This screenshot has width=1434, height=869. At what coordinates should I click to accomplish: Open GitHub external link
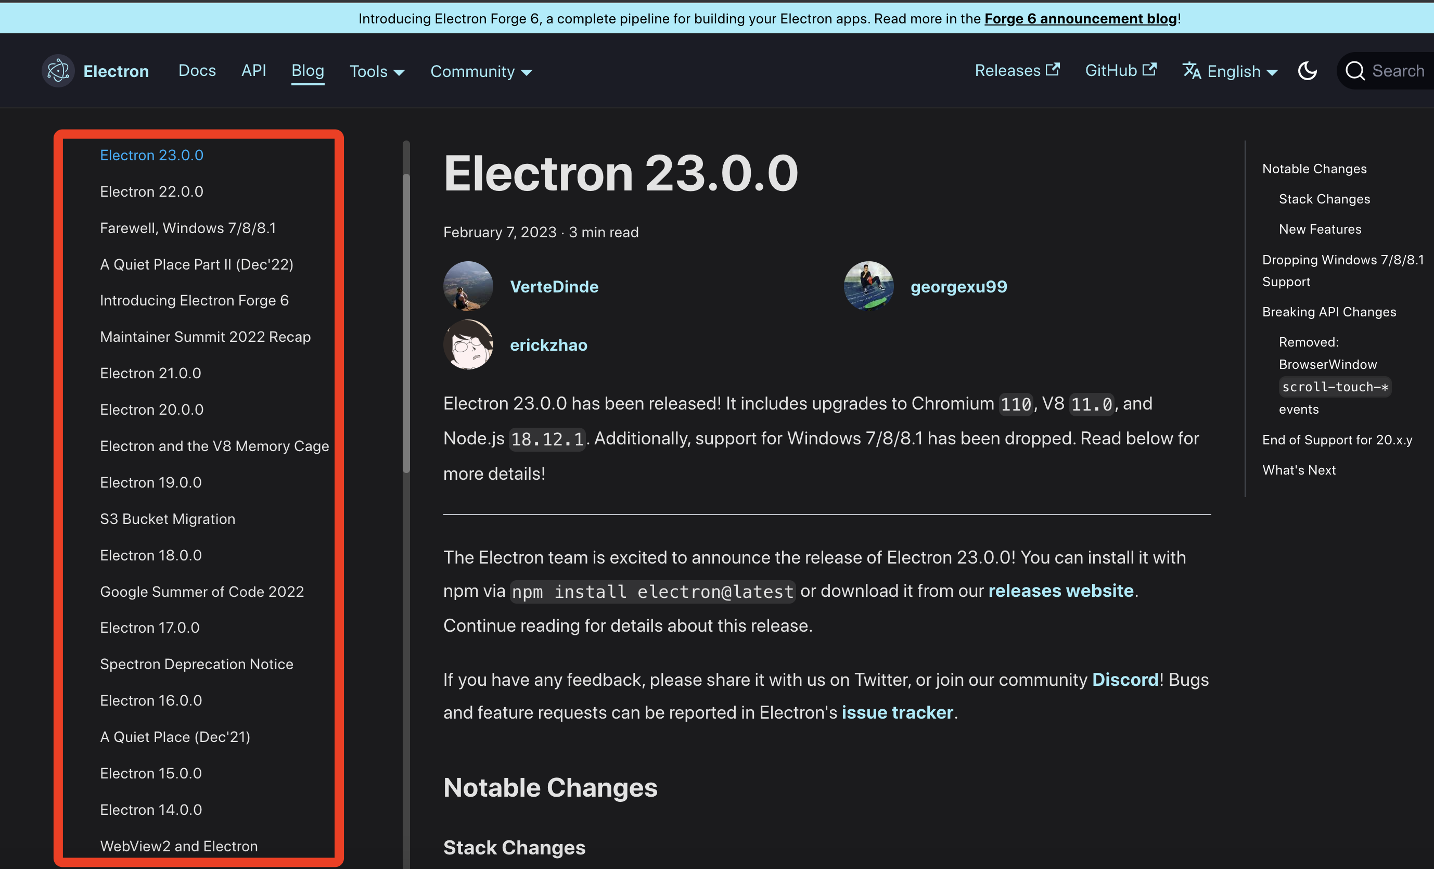[x=1120, y=70]
